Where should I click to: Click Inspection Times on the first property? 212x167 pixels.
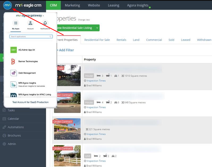[96, 81]
